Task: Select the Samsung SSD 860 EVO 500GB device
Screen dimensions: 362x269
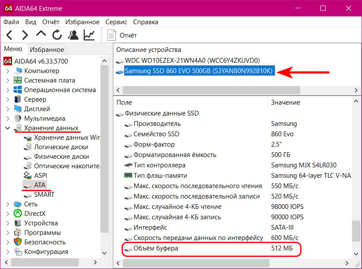Action: (x=199, y=71)
